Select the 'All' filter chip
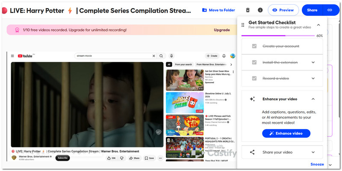Viewport: 342px width, 171px height. tap(169, 64)
